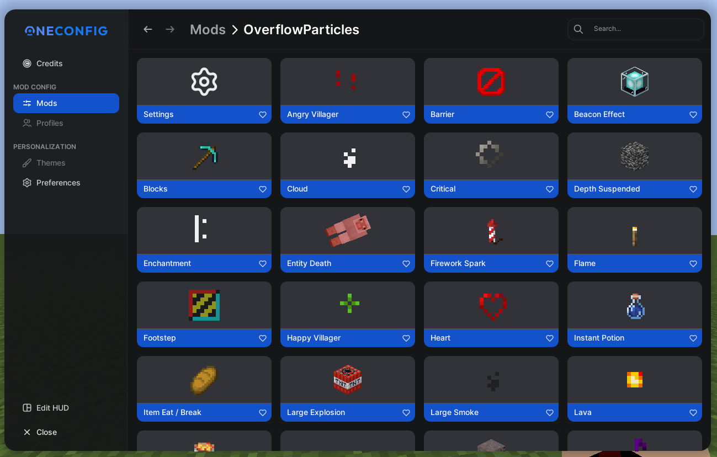The width and height of the screenshot is (717, 457).
Task: Favorite the Cloud card
Action: (x=406, y=189)
